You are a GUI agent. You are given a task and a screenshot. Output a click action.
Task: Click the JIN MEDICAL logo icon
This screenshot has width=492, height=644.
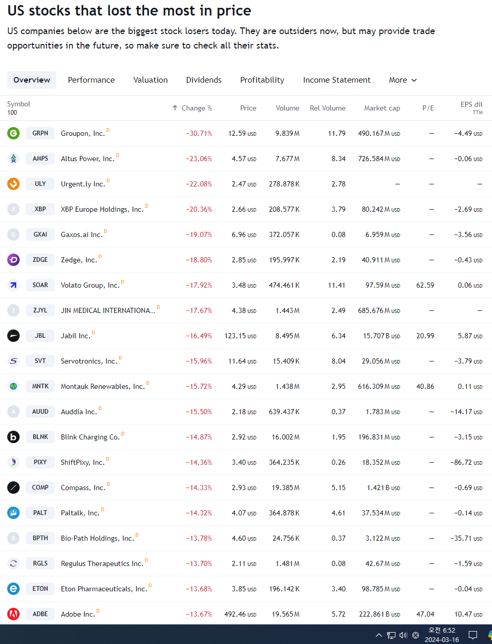pos(13,310)
